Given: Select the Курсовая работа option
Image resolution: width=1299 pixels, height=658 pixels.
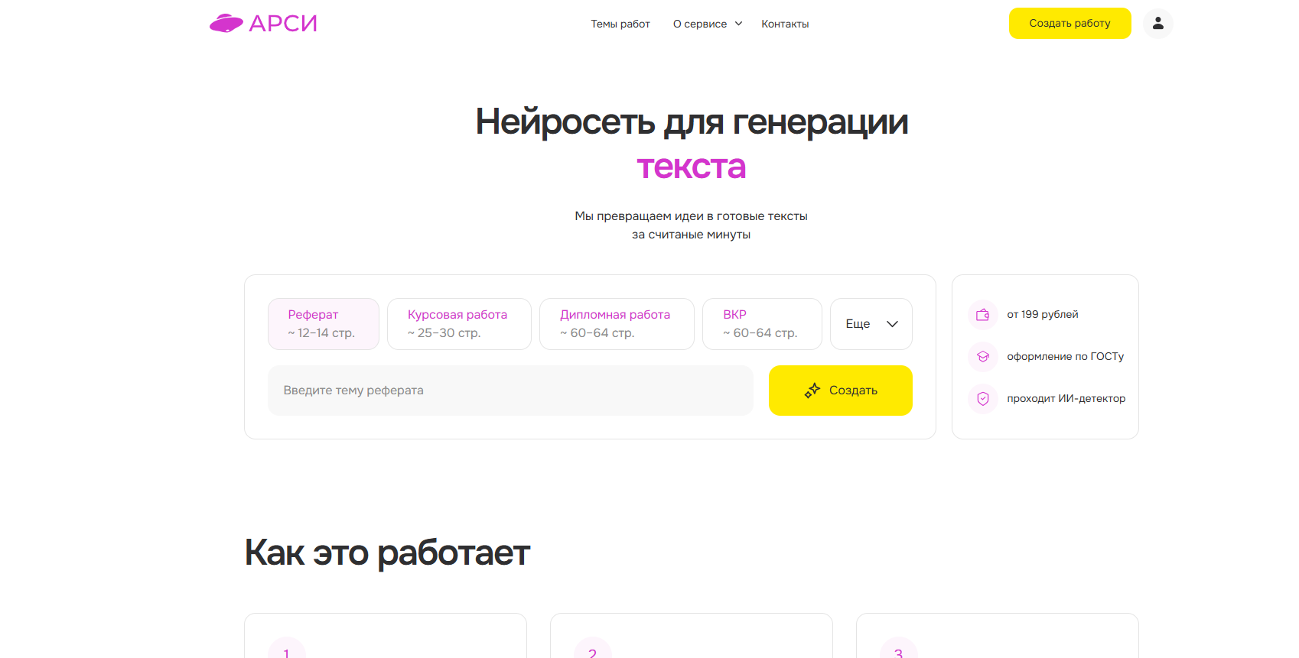Looking at the screenshot, I should coord(459,324).
